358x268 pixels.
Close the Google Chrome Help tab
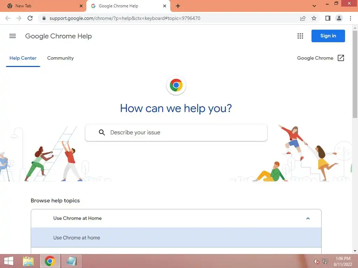click(x=165, y=6)
